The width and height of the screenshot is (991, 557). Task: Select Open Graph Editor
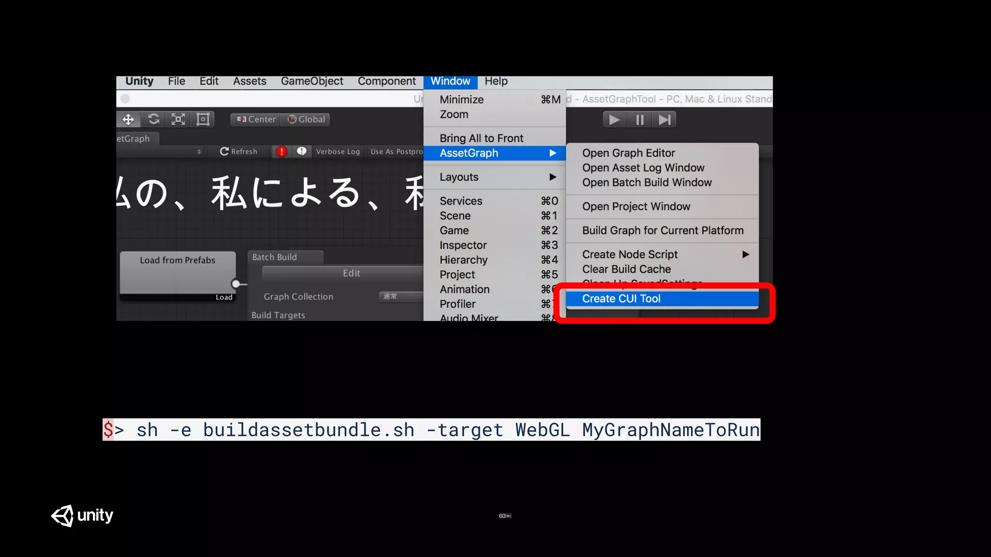coord(662,153)
